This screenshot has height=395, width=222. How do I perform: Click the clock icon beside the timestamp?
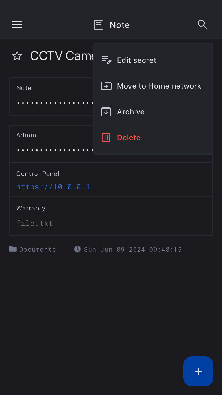[x=77, y=249]
